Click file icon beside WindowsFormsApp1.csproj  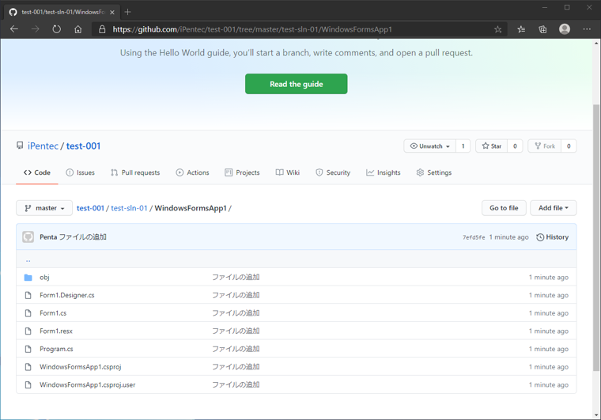[x=28, y=367]
